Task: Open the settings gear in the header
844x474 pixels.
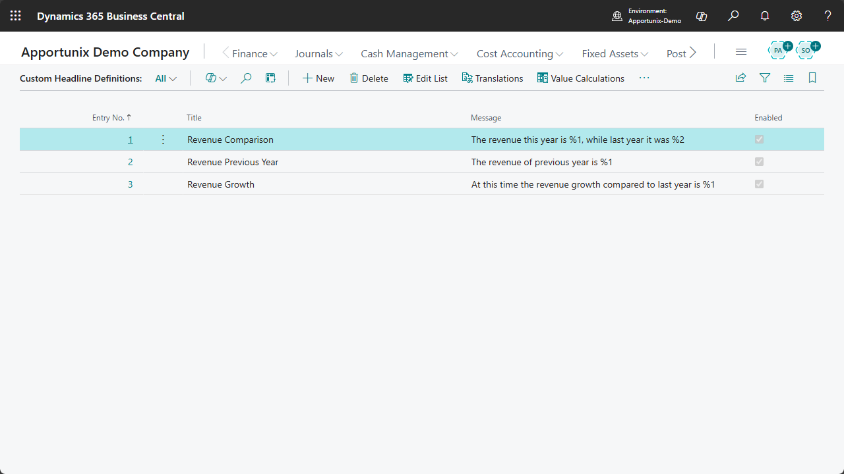Action: pyautogui.click(x=796, y=16)
